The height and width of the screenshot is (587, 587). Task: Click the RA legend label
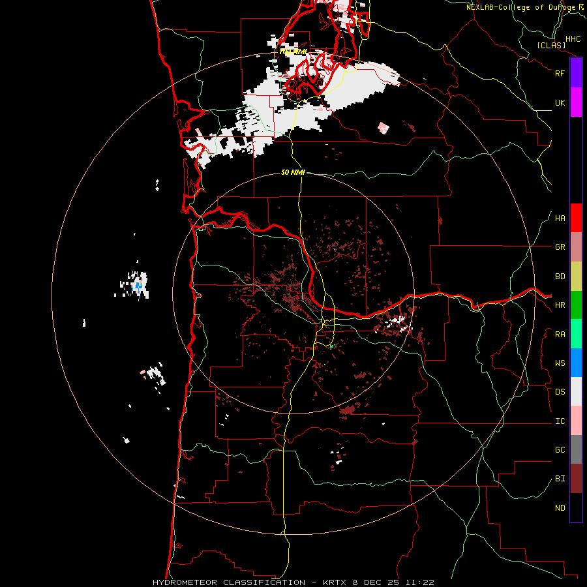[560, 335]
